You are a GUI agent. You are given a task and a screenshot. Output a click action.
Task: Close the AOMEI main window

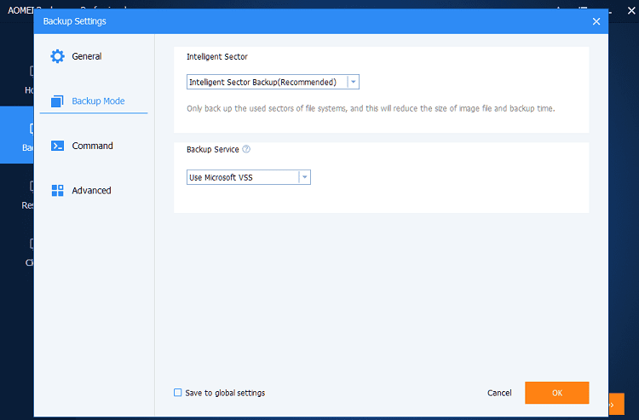coord(631,10)
